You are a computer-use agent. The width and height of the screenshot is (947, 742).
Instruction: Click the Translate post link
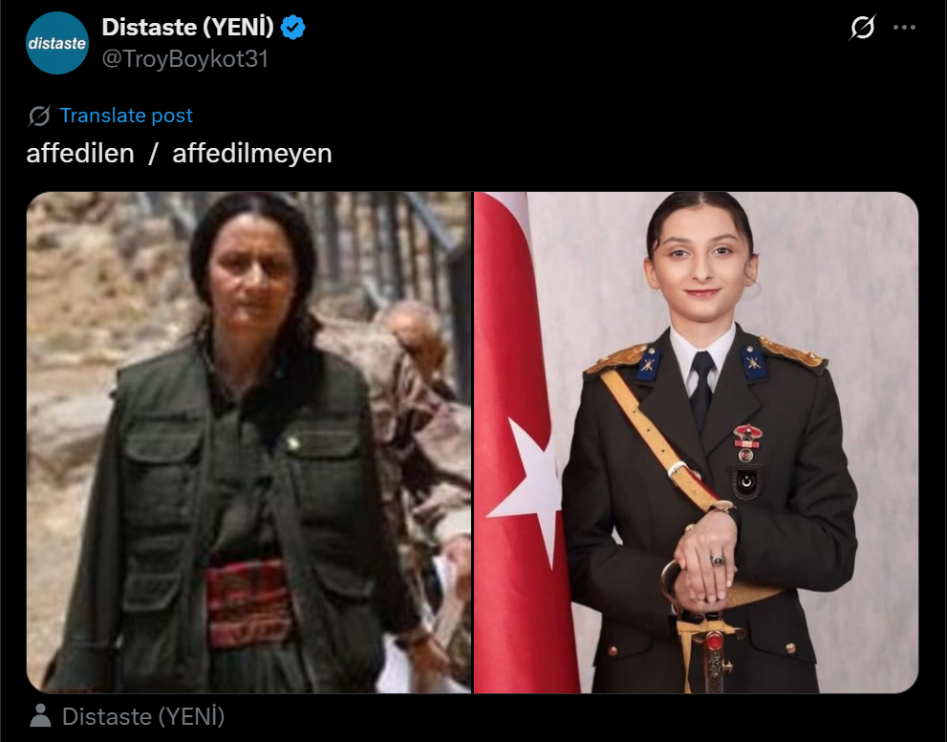point(126,116)
